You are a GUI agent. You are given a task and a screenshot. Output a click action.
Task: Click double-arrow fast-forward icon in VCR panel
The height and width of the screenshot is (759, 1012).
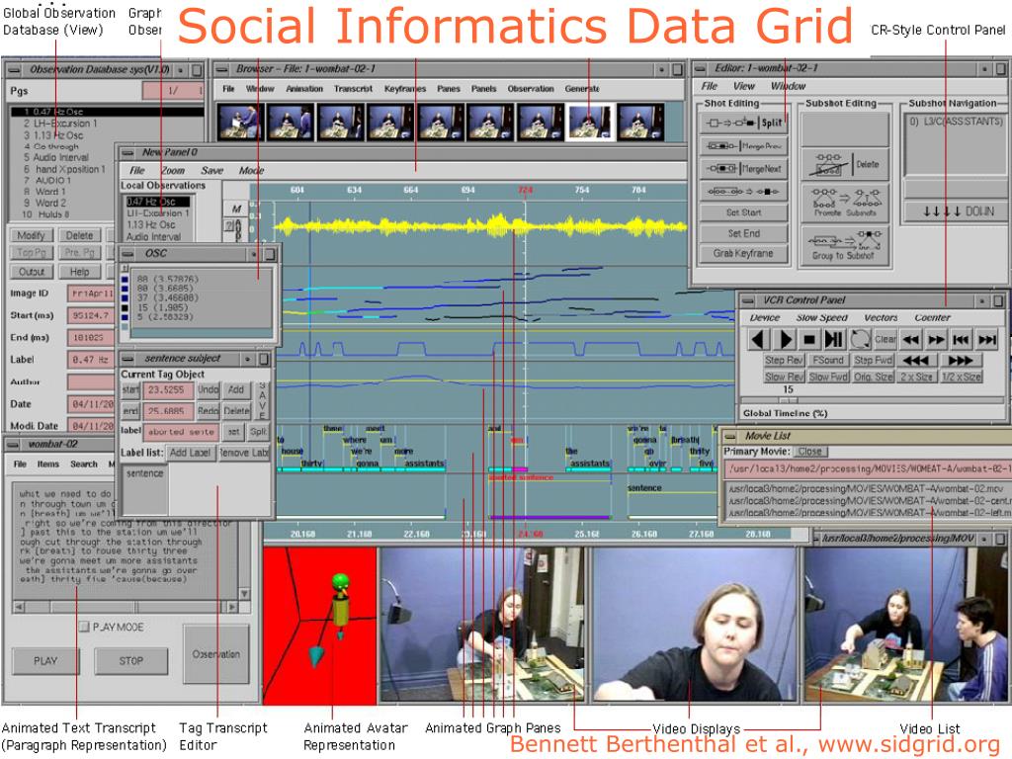click(936, 340)
